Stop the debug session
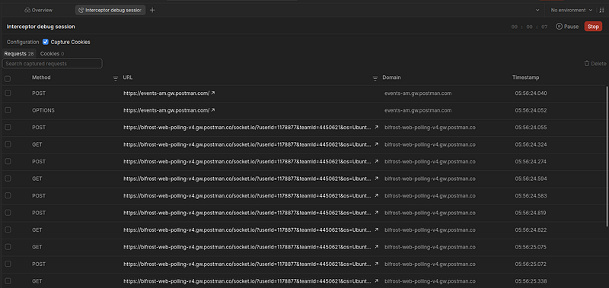Screen dimensions: 609x288 coord(593,27)
